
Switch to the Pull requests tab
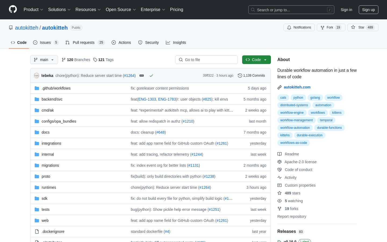[85, 42]
